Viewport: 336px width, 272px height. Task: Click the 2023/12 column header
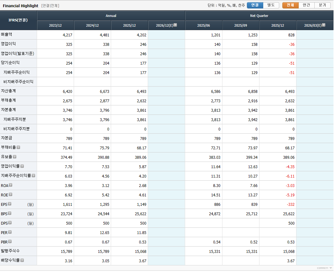(x=56, y=25)
